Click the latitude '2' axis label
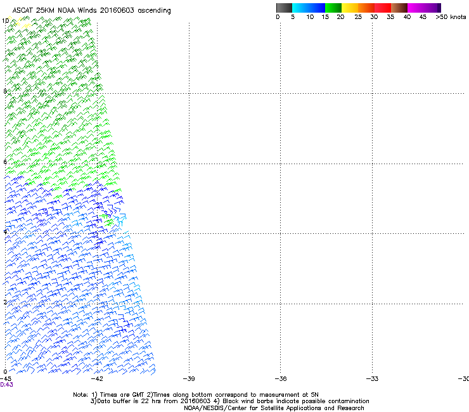469x412 pixels. click(5, 302)
